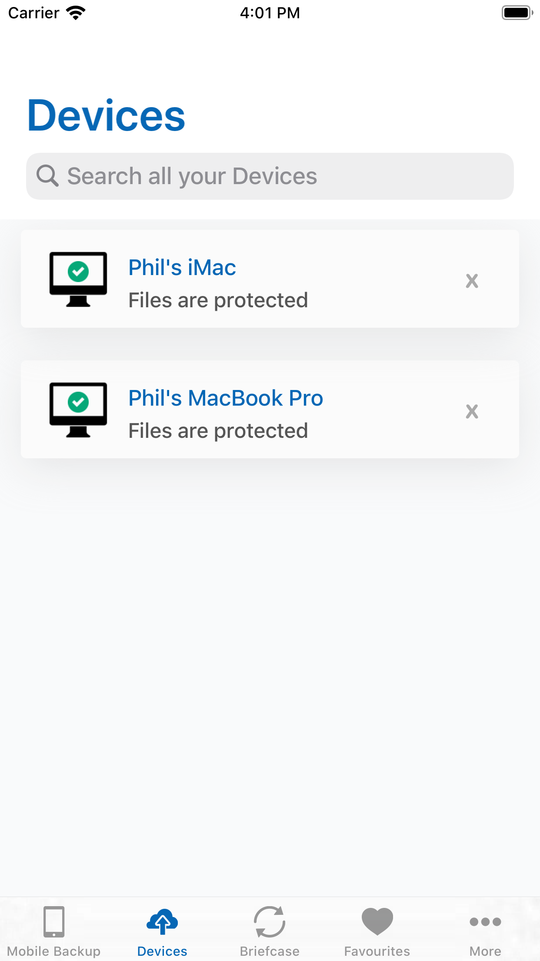Click the green checkmark on Phil's iMac icon

(79, 272)
